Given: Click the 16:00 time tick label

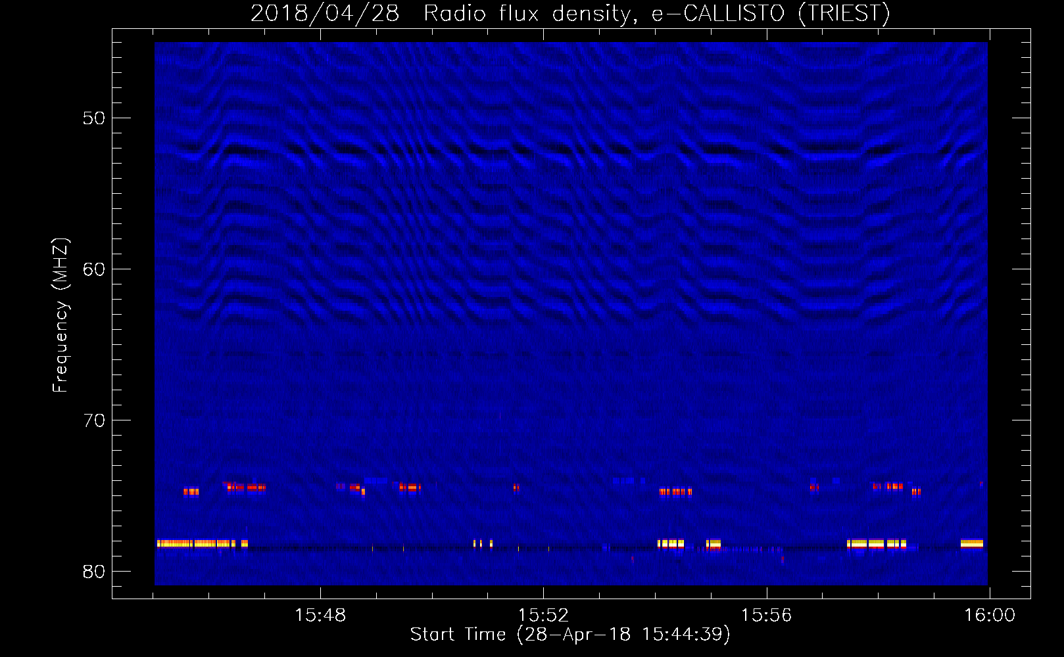Looking at the screenshot, I should pyautogui.click(x=990, y=616).
